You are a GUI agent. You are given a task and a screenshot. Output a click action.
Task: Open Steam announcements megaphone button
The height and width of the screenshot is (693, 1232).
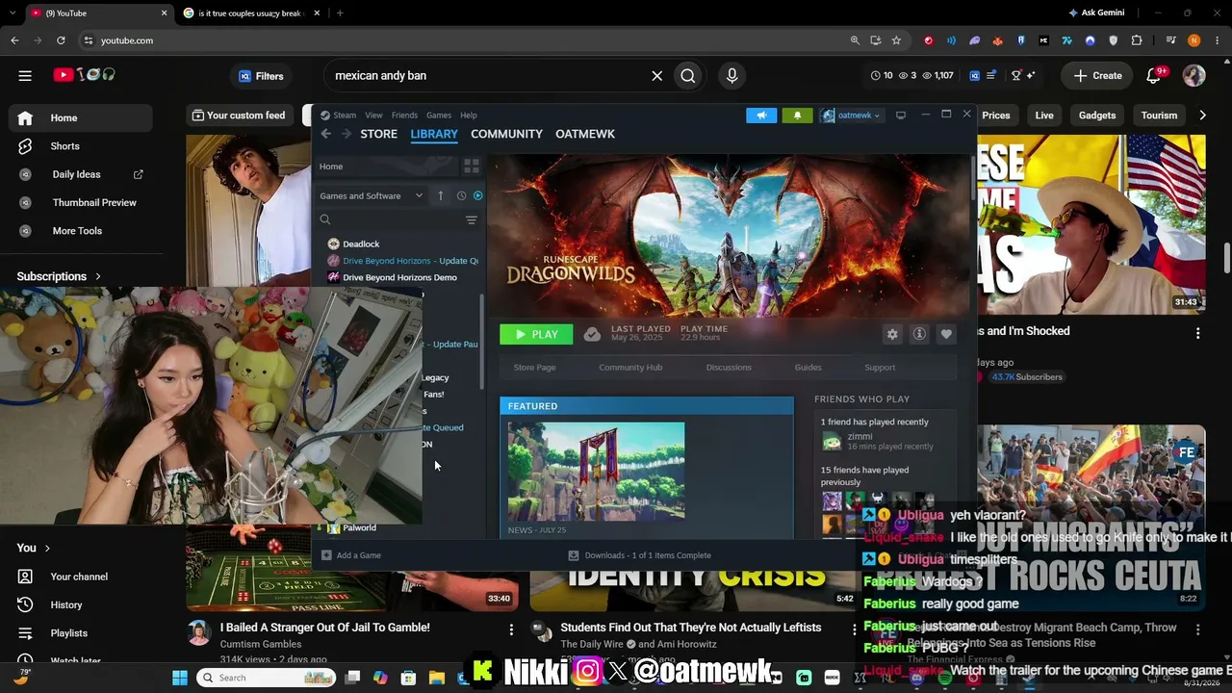point(761,115)
